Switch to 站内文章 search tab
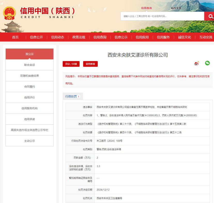This screenshot has height=203, width=214. [x=176, y=8]
